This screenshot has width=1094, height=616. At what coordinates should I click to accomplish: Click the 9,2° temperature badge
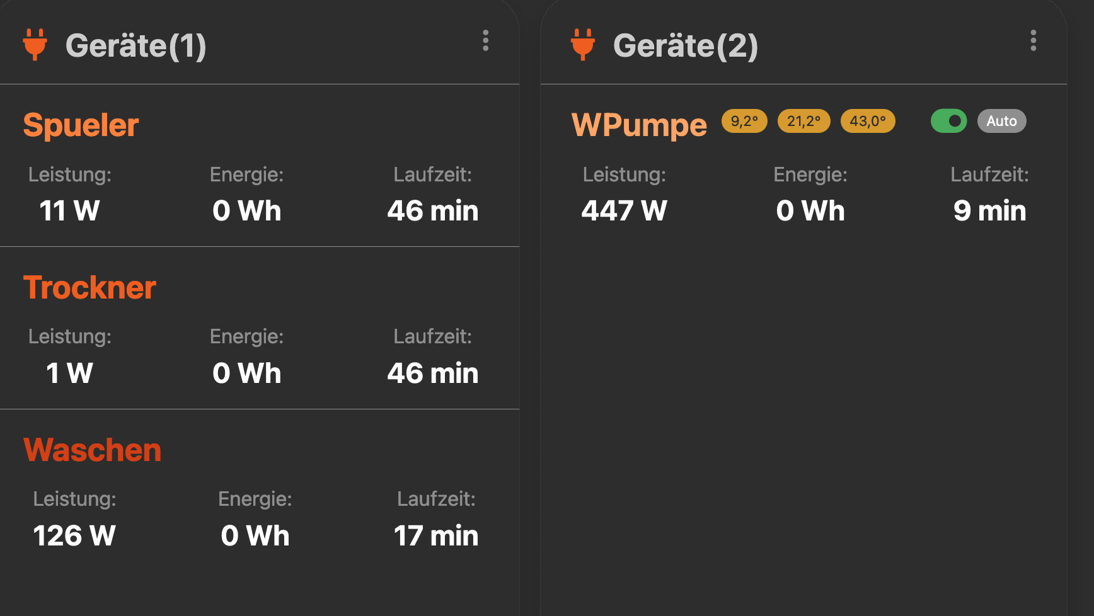744,121
